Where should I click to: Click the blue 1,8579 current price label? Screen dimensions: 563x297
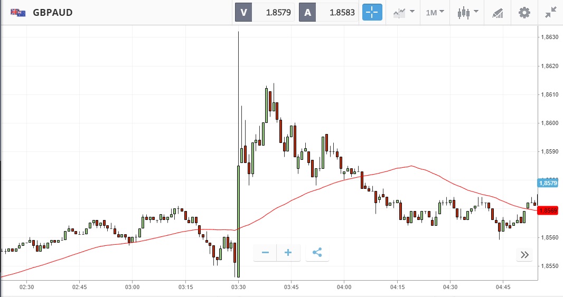(x=548, y=183)
